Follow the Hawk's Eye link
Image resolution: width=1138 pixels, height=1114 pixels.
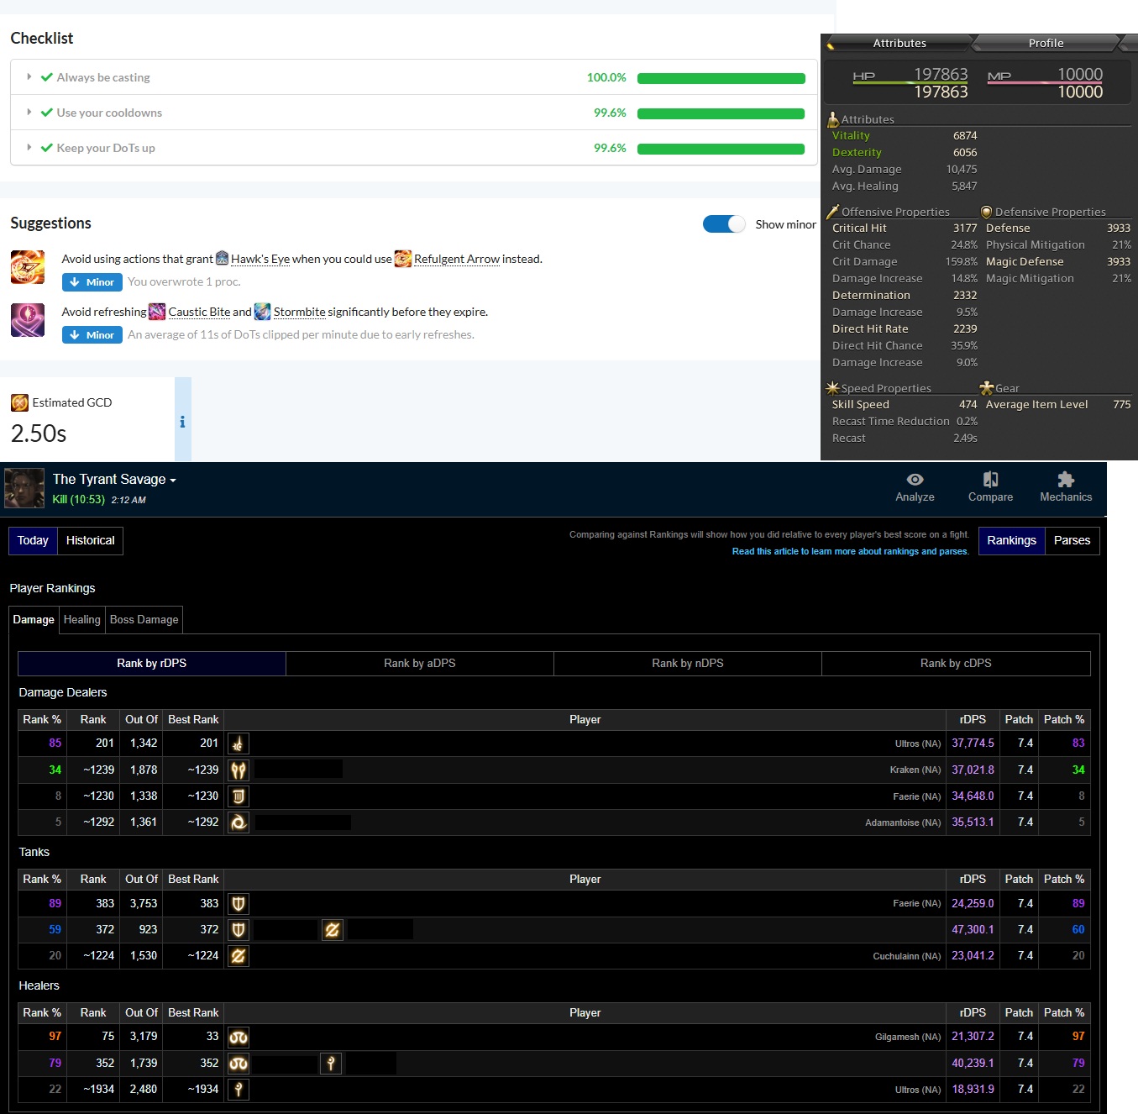[x=260, y=259]
